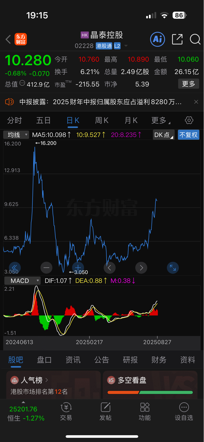This screenshot has width=204, height=442.
Task: Tap the 晶泰控股 stock title
Action: (x=107, y=35)
